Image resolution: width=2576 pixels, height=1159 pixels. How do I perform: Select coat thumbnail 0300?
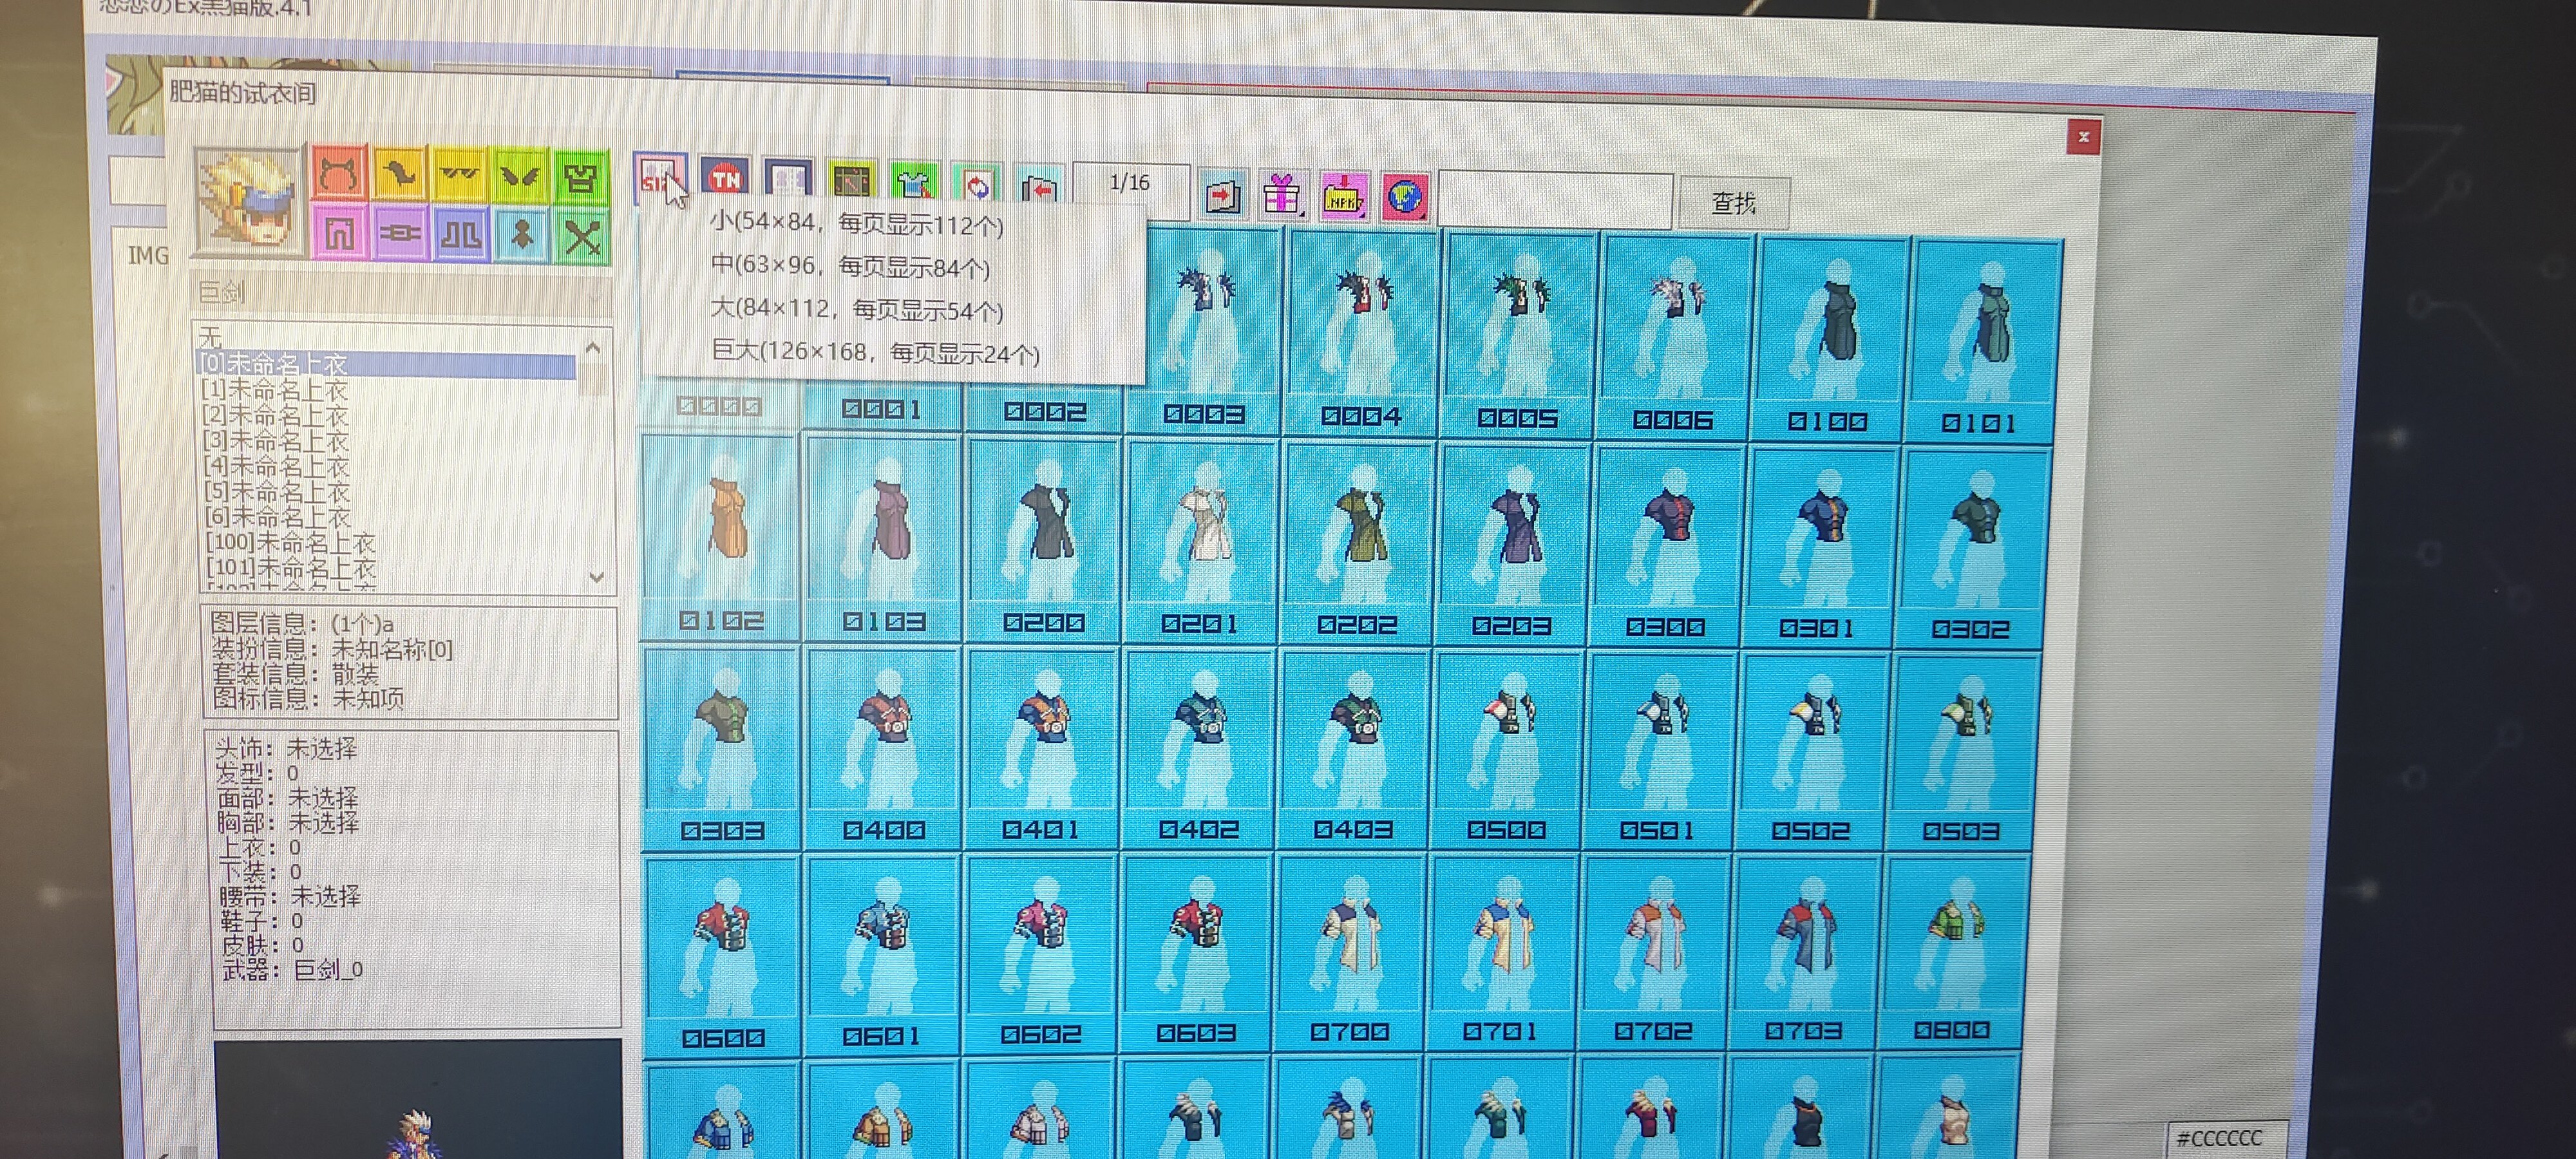[1665, 540]
